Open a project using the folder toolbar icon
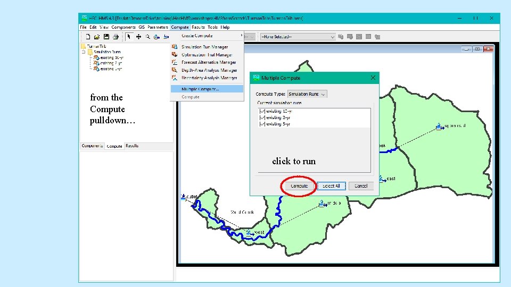 point(97,37)
